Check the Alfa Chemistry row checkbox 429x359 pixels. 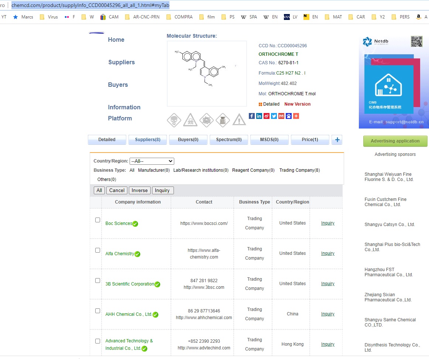98,250
